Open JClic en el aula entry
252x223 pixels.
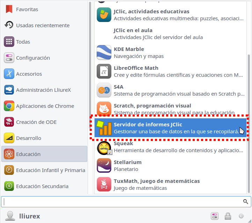tap(158, 34)
